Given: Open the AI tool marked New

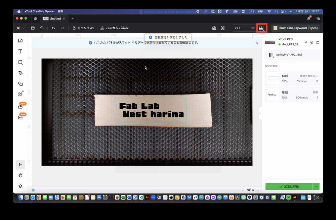Looking at the screenshot, I should [x=20, y=117].
